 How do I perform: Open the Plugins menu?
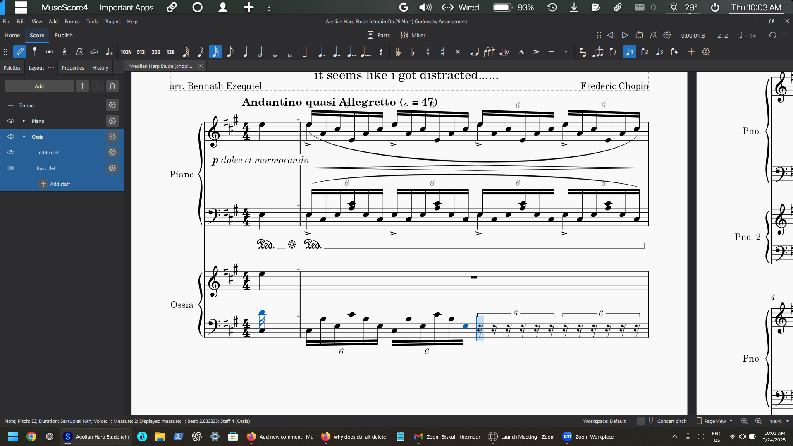coord(112,22)
